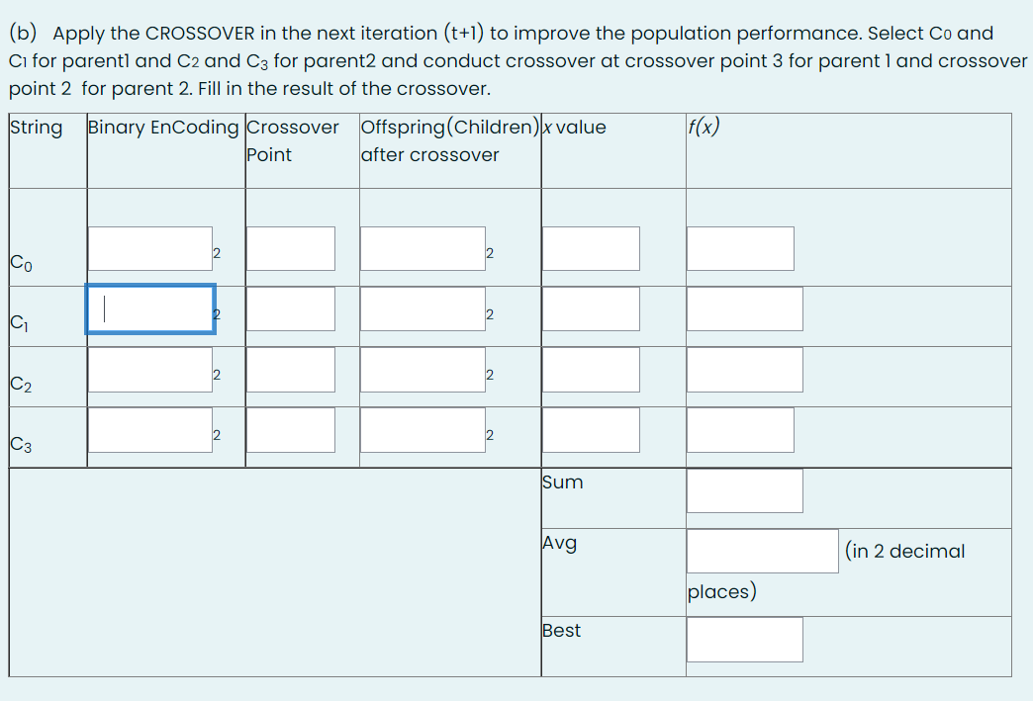This screenshot has height=701, width=1033.
Task: Select the Crossover Point field for C3
Action: (x=290, y=430)
